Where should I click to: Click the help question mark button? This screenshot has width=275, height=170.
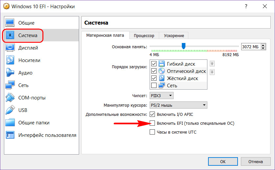tap(246, 6)
